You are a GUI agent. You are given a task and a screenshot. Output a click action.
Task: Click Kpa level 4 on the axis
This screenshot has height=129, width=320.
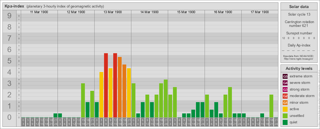(x=9, y=72)
